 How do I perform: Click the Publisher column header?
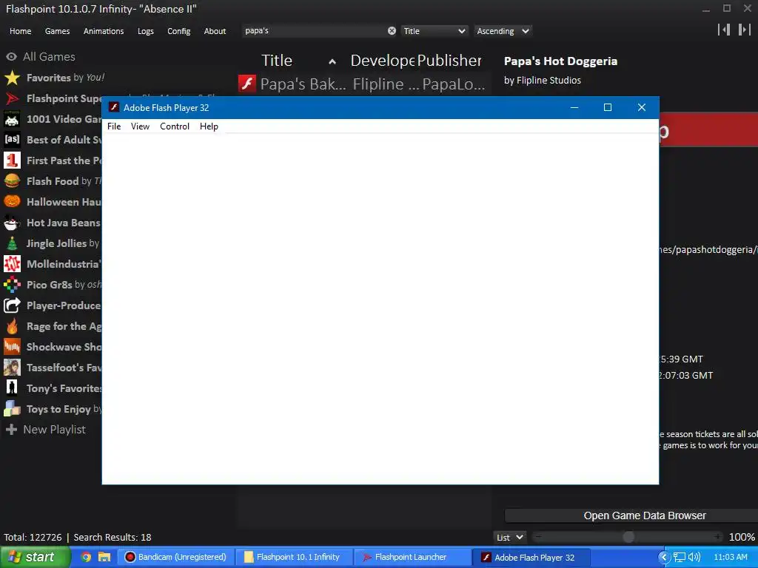pyautogui.click(x=449, y=61)
